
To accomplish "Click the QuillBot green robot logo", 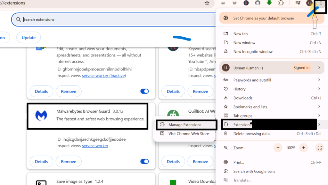I will click(173, 114).
